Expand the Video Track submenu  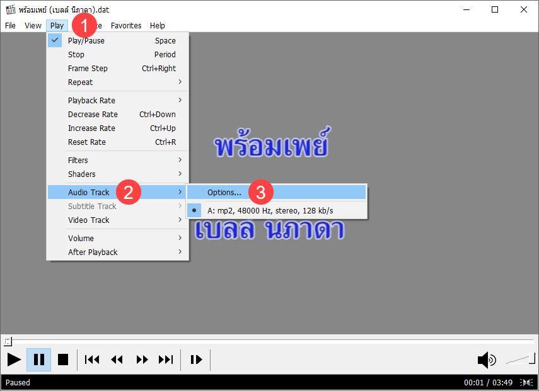coord(117,220)
